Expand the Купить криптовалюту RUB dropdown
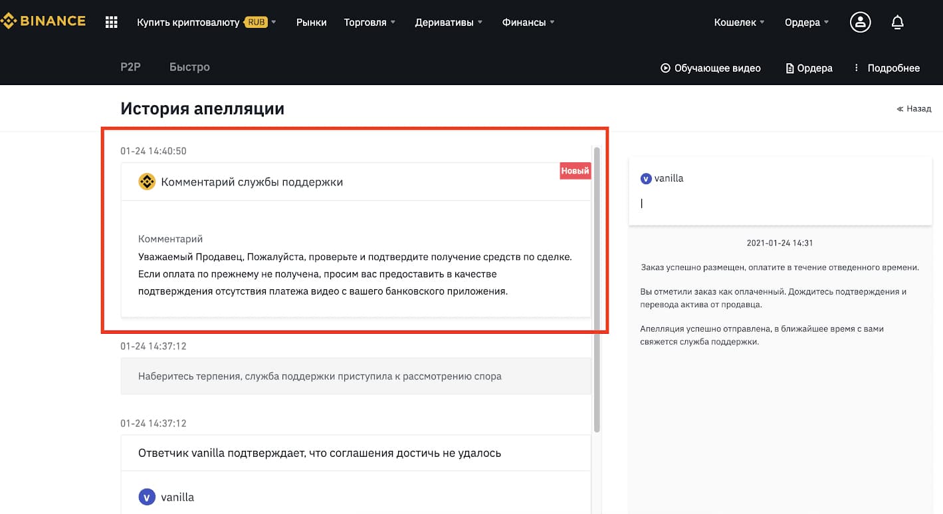This screenshot has width=943, height=514. click(207, 22)
